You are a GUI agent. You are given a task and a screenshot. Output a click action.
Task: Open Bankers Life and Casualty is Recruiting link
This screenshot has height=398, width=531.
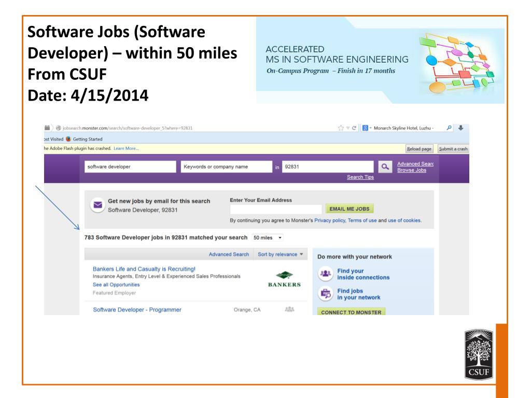coord(144,269)
